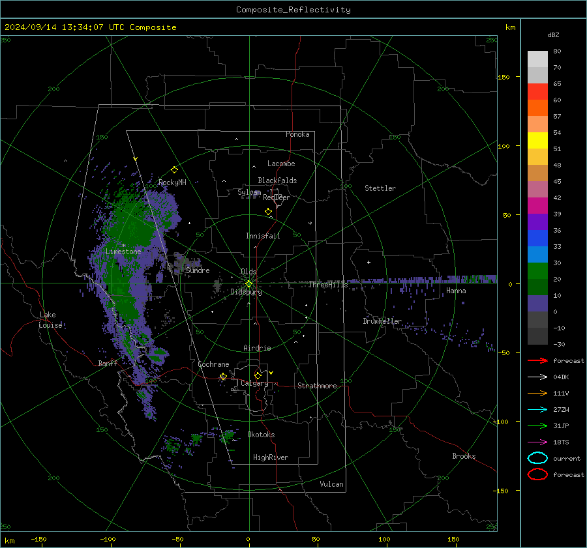
Task: Click the ThreeHills label
Action: 328,285
